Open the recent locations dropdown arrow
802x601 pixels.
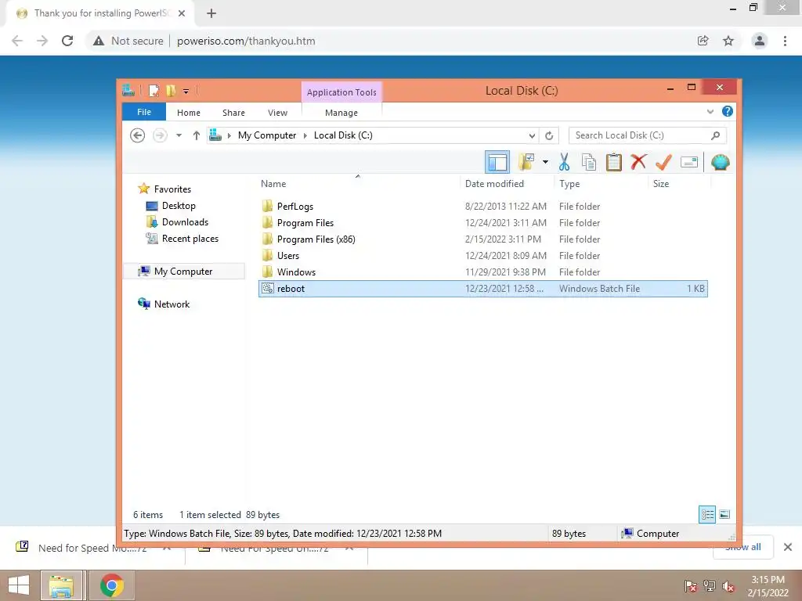click(x=179, y=135)
